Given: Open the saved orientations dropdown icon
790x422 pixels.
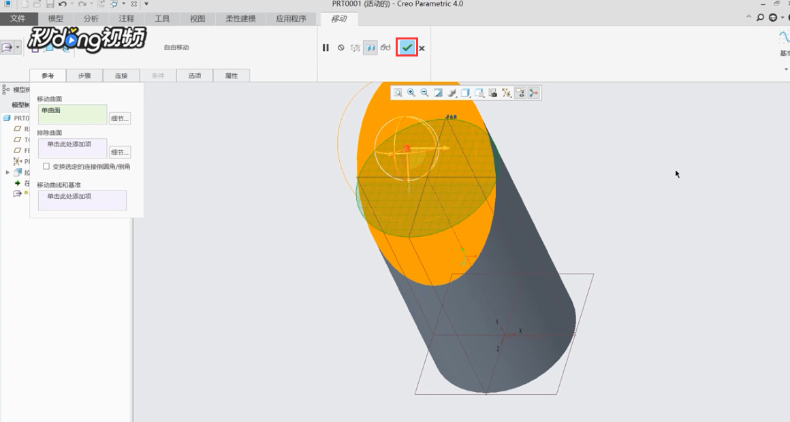Looking at the screenshot, I should 479,93.
